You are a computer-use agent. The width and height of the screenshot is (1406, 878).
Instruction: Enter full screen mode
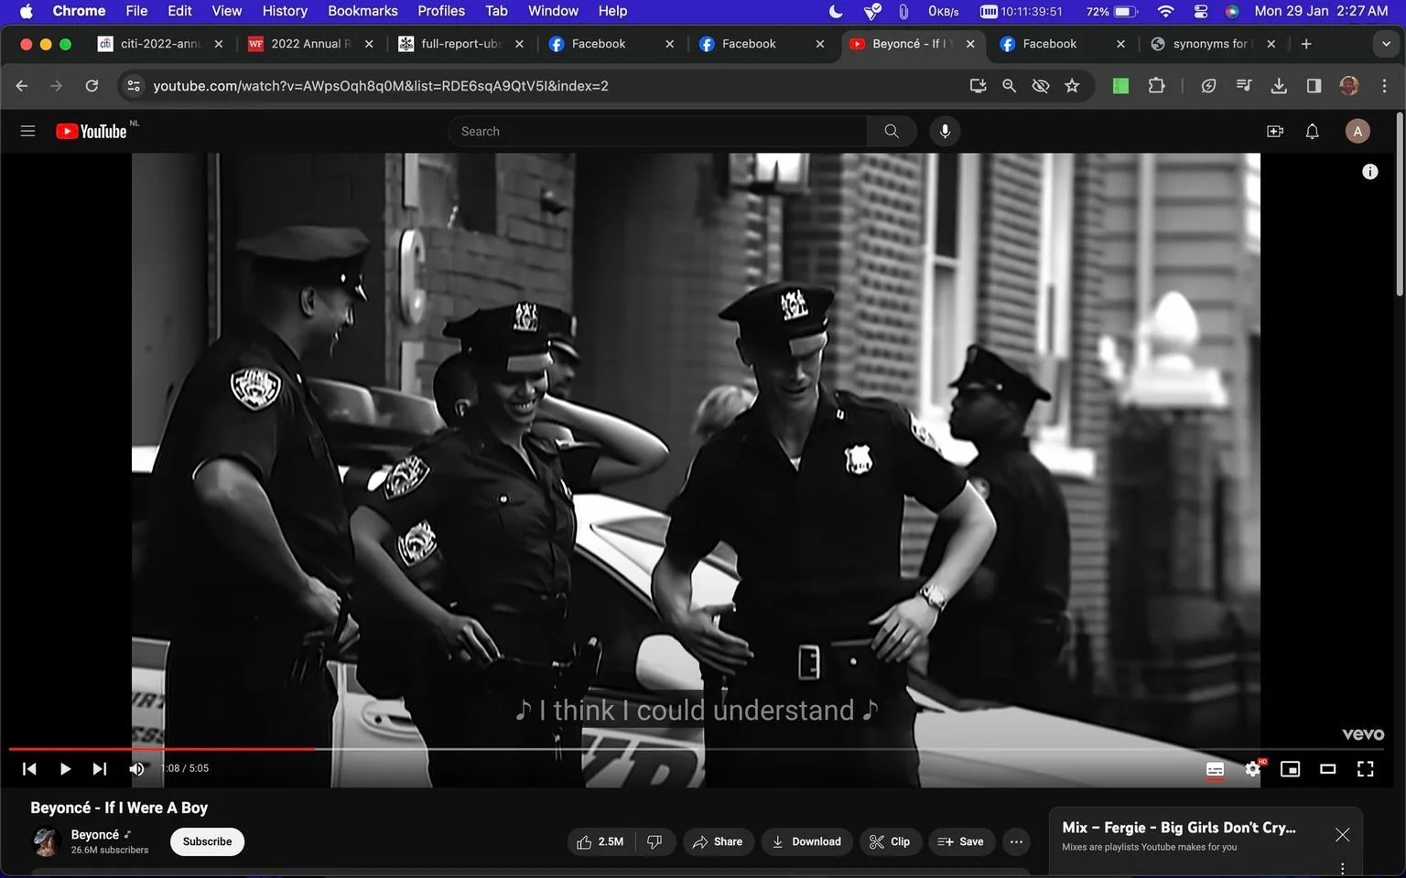click(x=1365, y=769)
